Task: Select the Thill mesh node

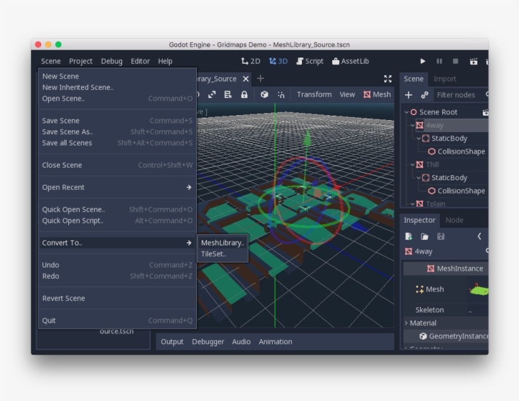Action: click(x=432, y=164)
